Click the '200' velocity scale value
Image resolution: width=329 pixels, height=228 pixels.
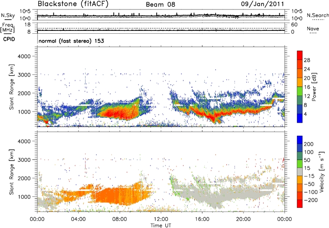point(309,144)
